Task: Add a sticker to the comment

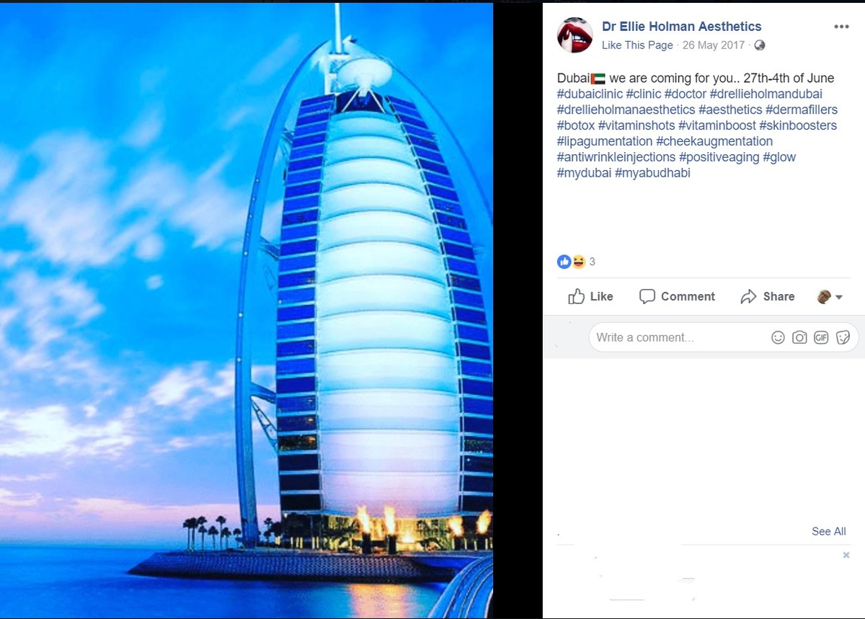Action: [843, 337]
